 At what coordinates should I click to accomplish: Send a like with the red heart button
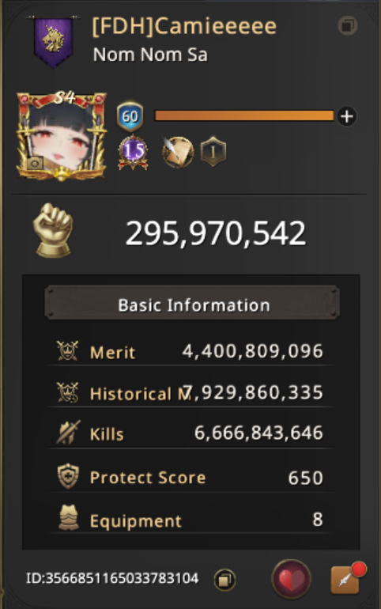pyautogui.click(x=291, y=580)
